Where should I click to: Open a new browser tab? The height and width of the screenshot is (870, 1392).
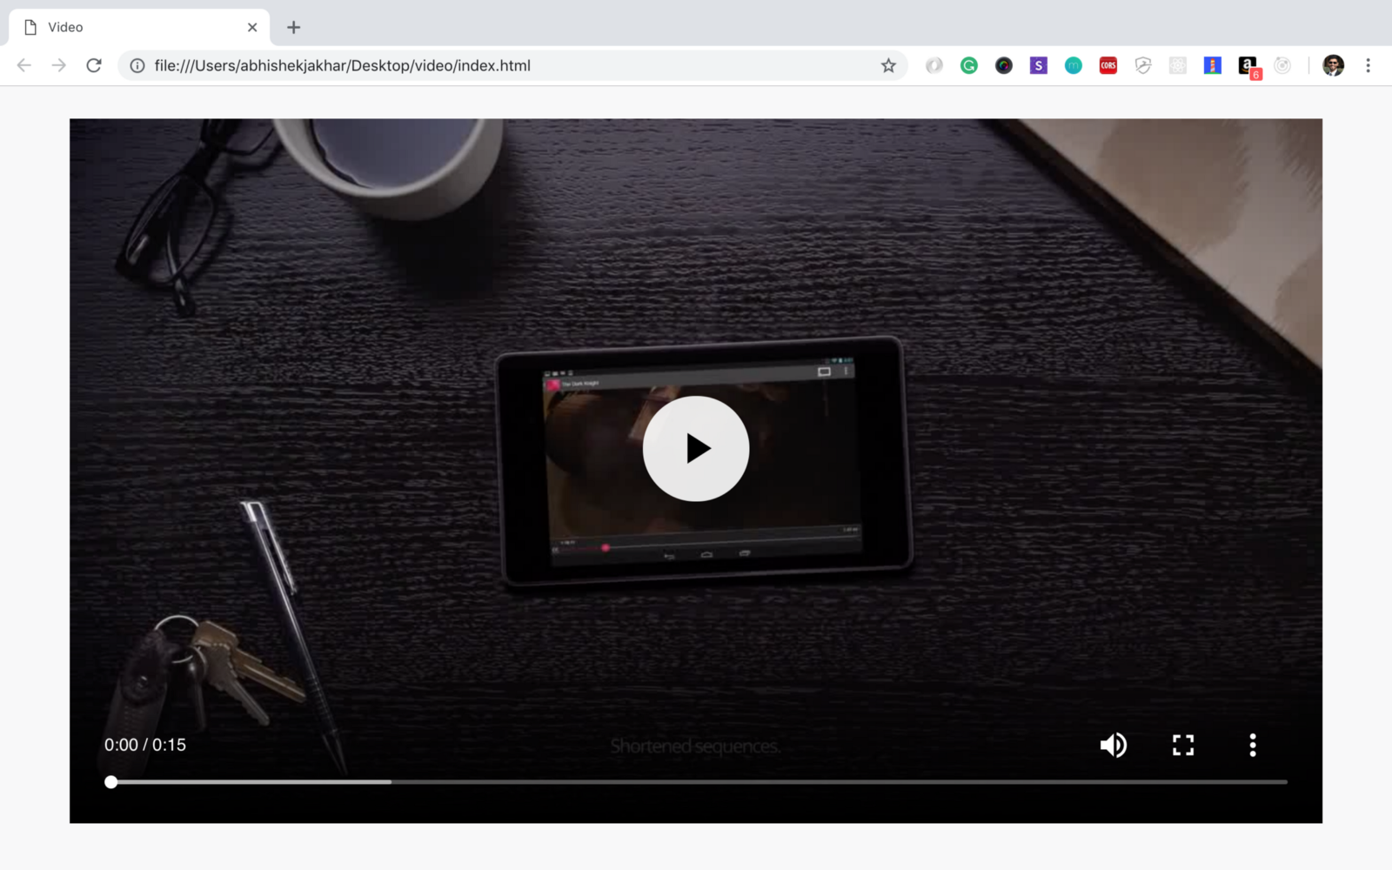tap(294, 27)
